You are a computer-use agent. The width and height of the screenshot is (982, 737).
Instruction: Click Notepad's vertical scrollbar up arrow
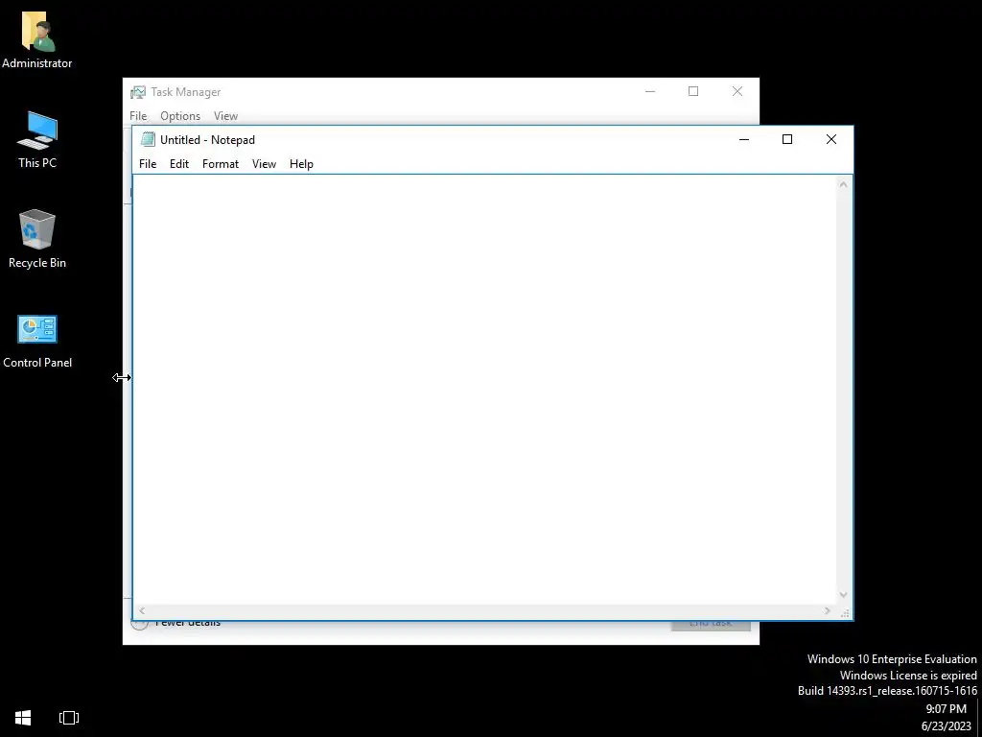[844, 184]
